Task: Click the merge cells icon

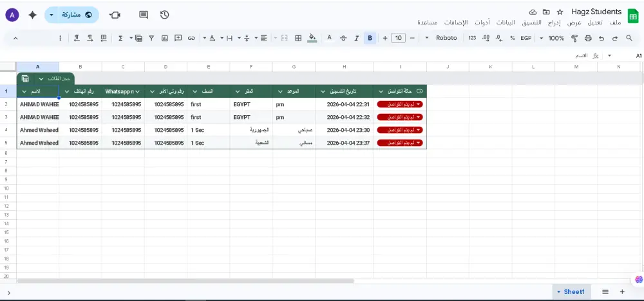Action: 284,38
